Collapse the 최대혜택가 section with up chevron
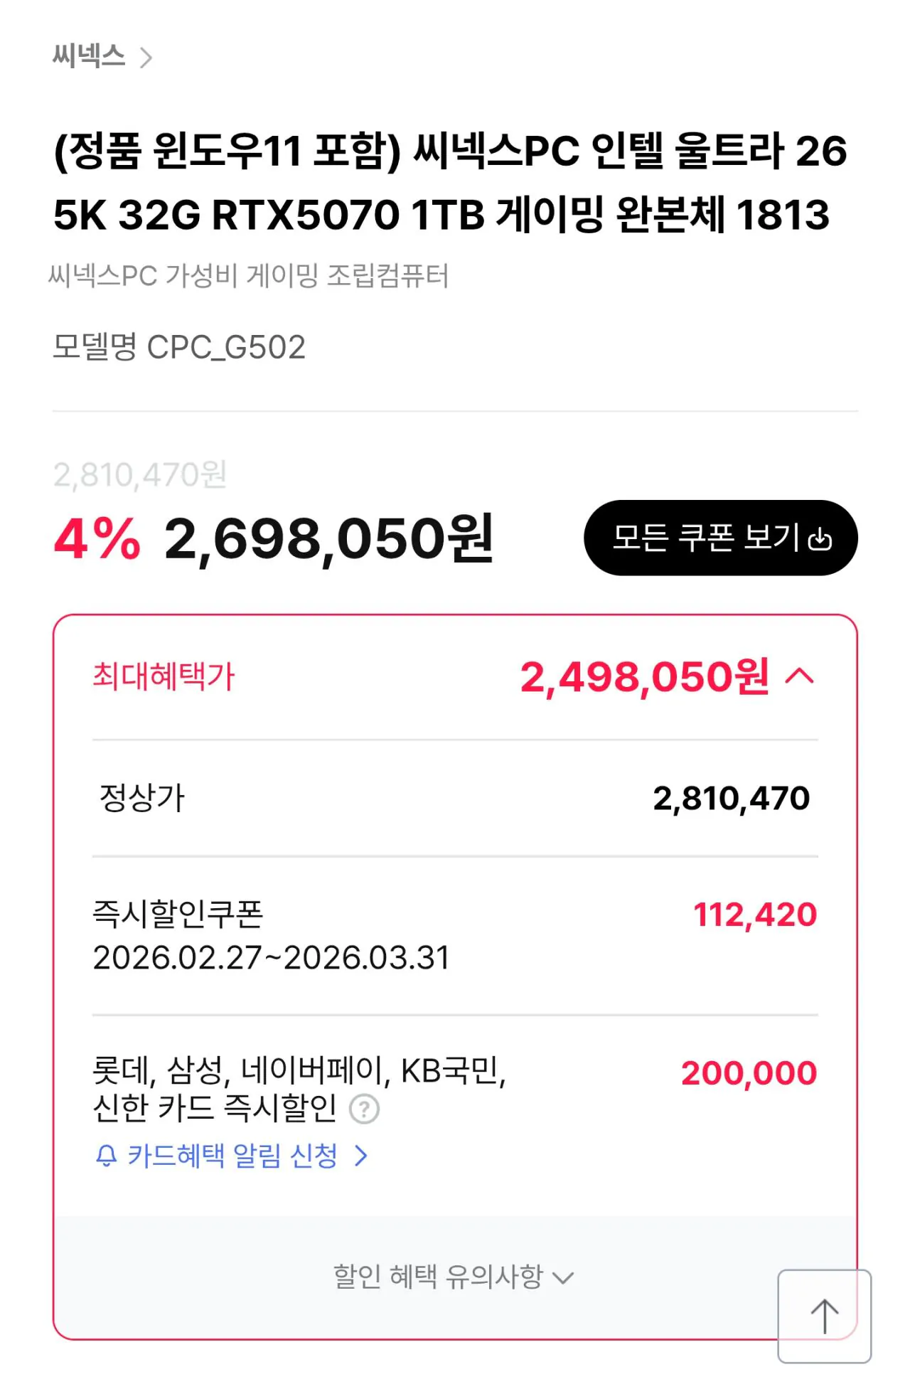This screenshot has height=1374, width=910. 800,676
